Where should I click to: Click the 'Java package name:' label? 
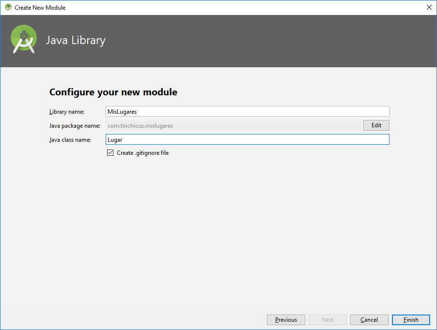click(x=75, y=126)
